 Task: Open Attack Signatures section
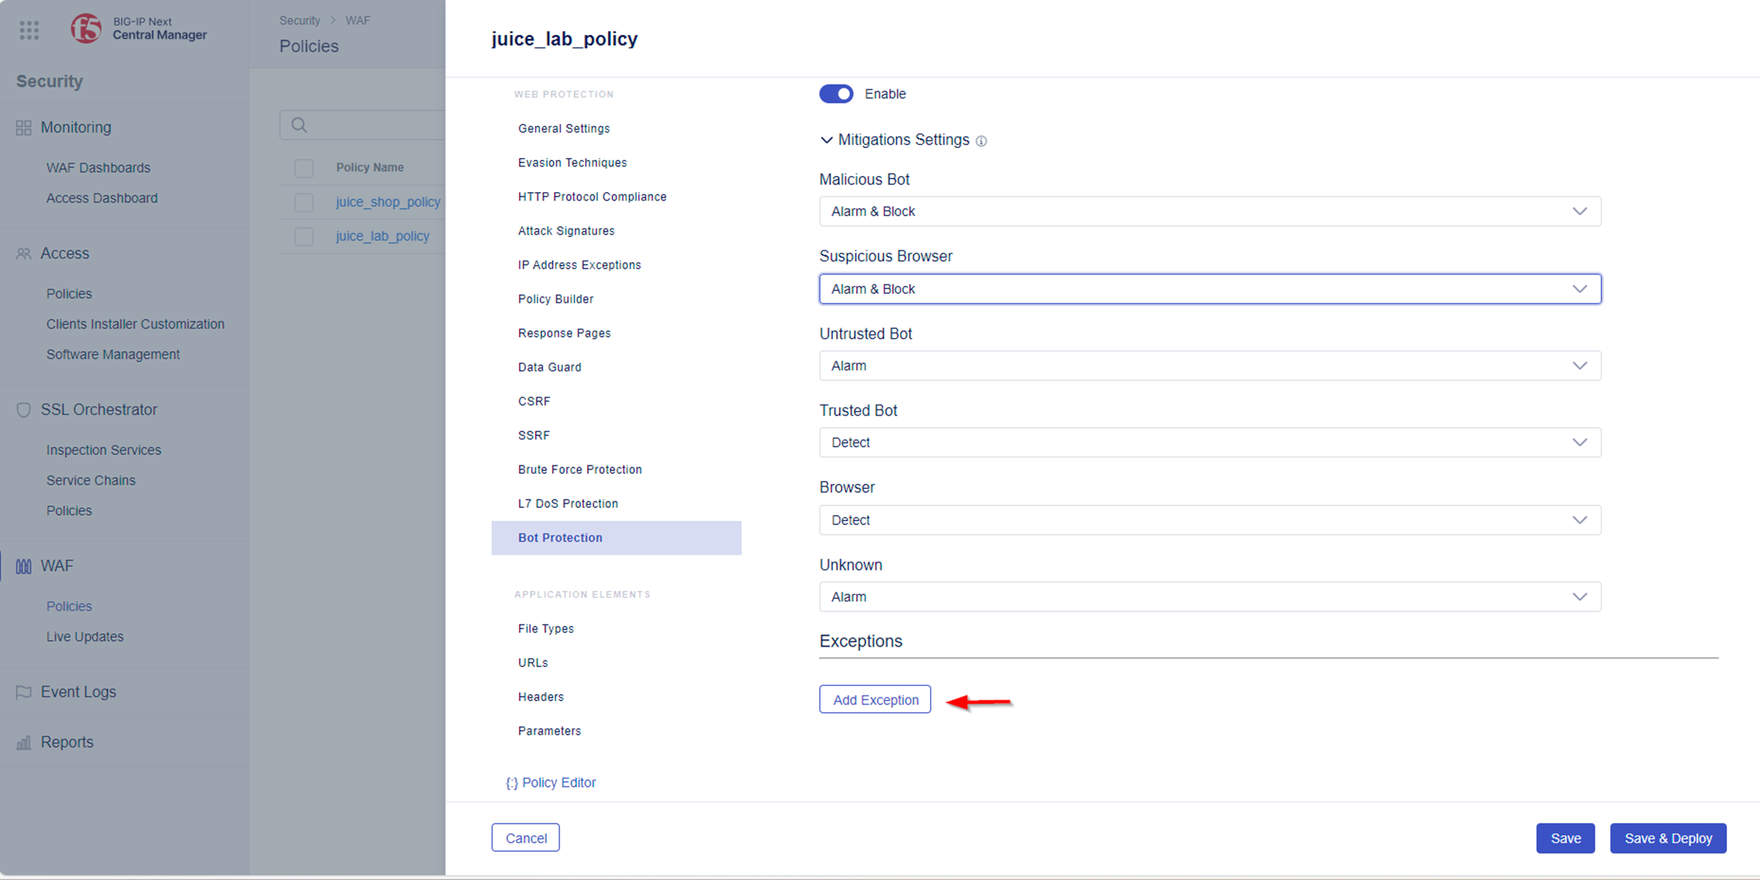coord(566,231)
